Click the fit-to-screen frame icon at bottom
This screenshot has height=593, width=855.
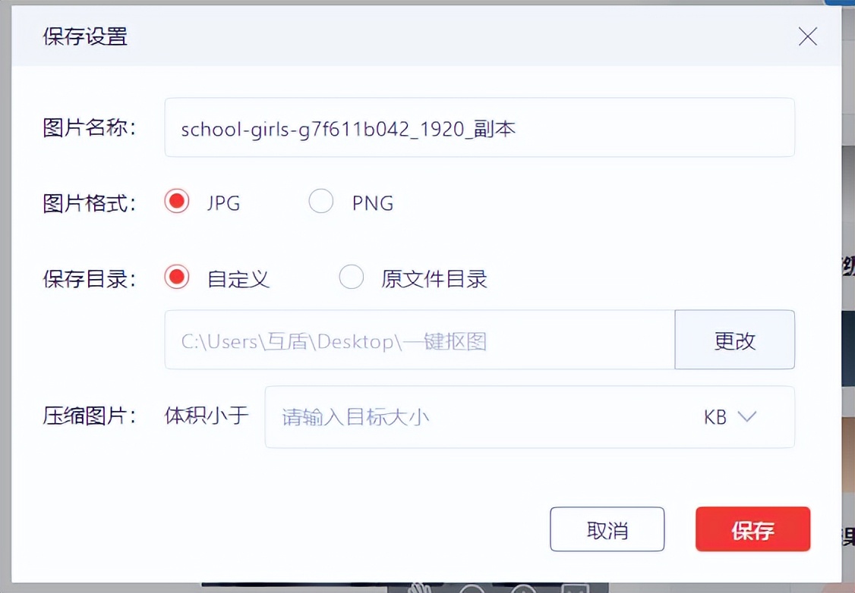573,588
